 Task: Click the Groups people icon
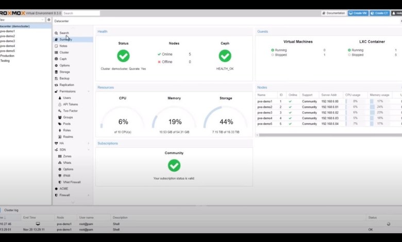[60, 117]
